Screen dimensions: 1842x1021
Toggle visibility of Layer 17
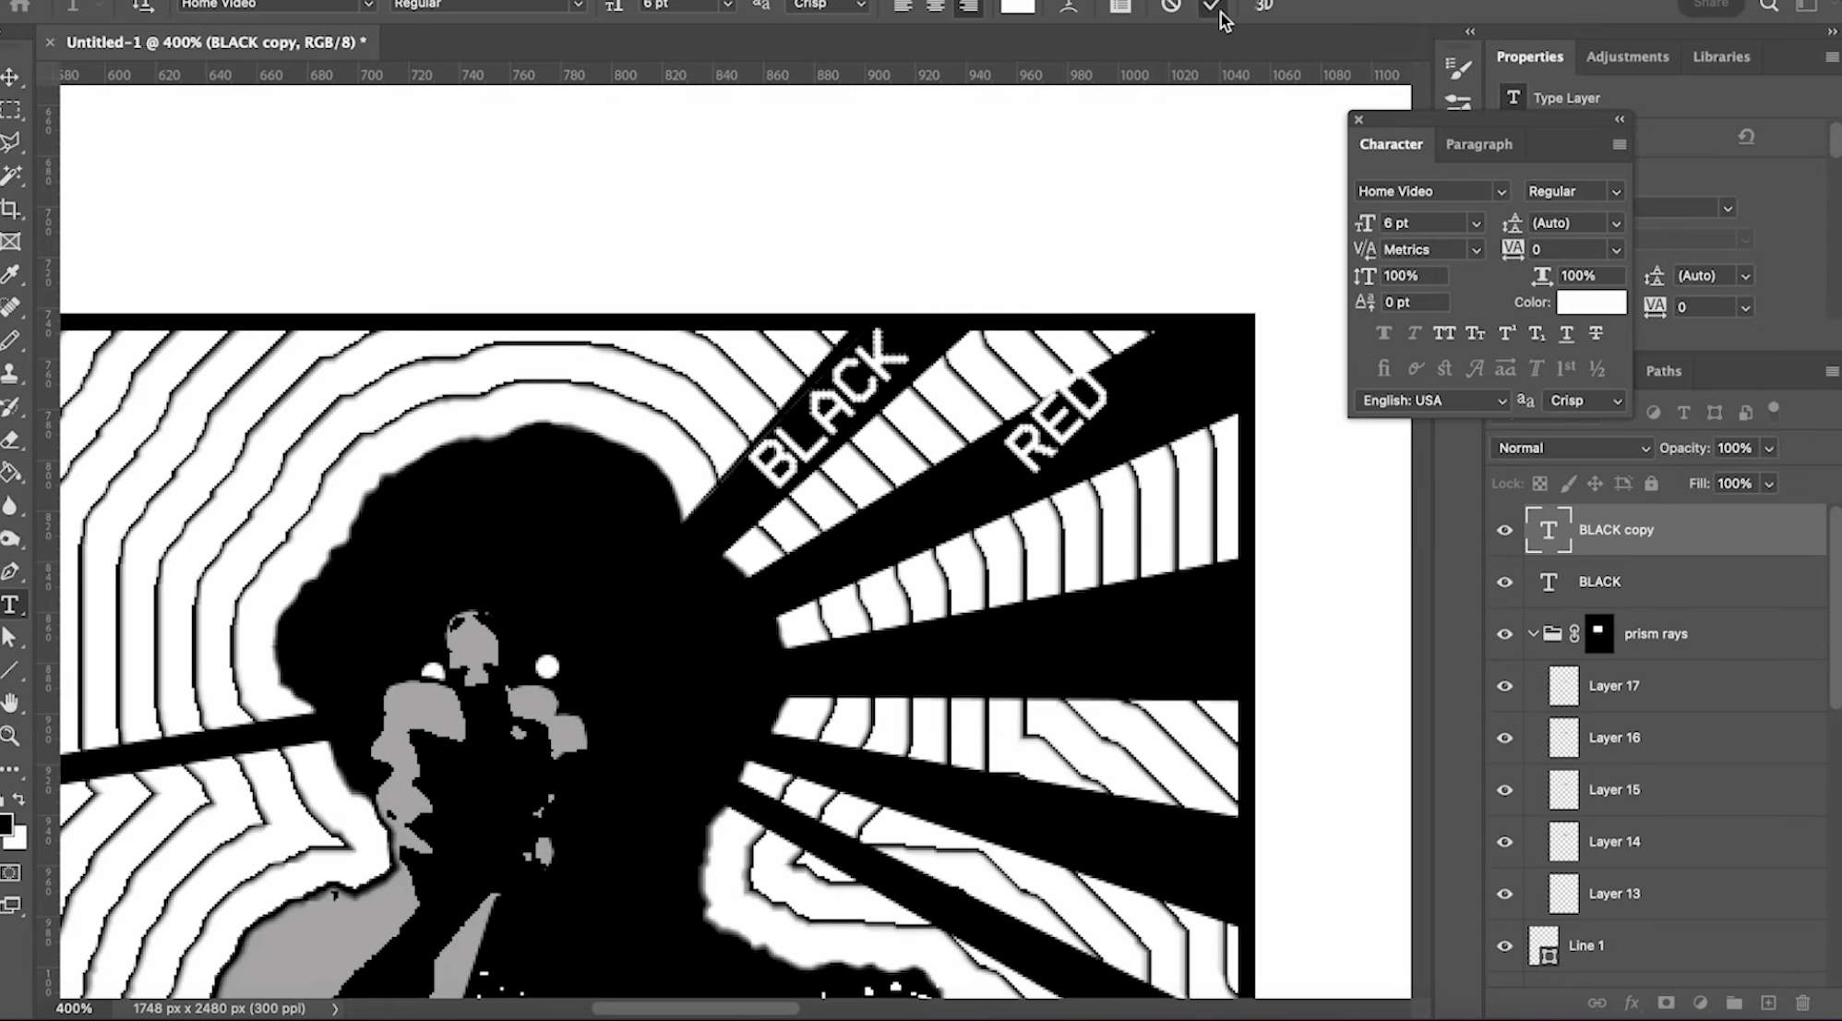coord(1504,686)
